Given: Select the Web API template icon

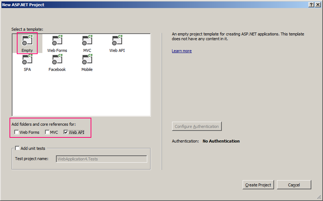Looking at the screenshot, I should (117, 41).
